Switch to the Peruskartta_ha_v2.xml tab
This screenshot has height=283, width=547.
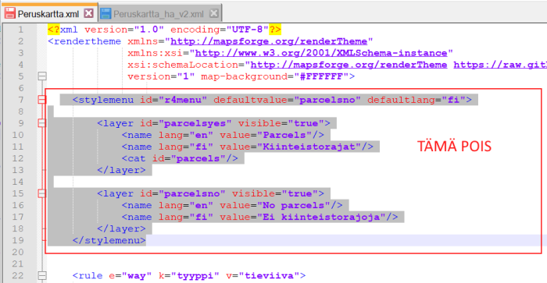[159, 14]
